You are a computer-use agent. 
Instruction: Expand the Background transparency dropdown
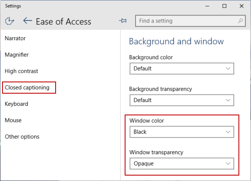click(182, 100)
